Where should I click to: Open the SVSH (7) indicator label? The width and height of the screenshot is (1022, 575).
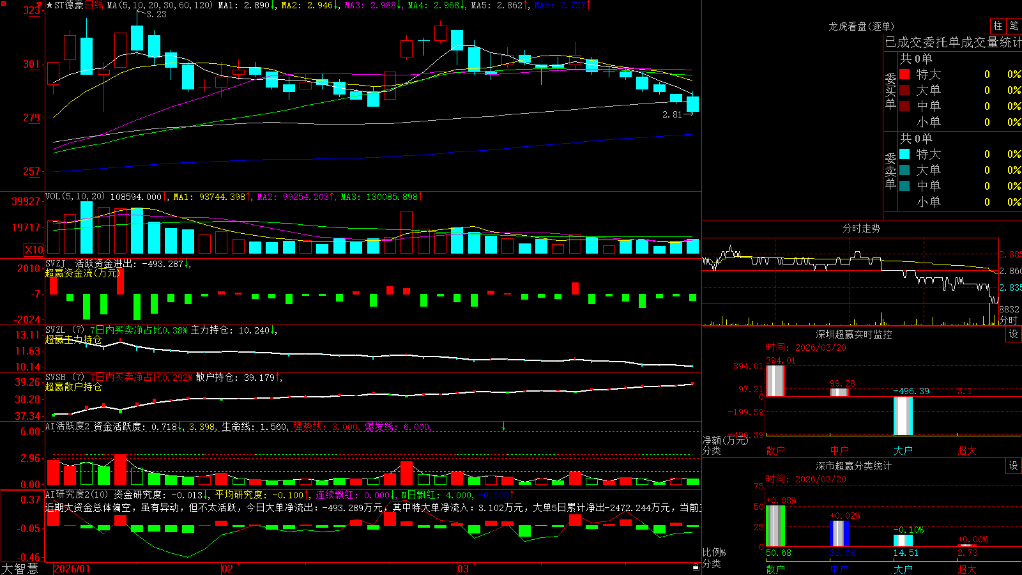(65, 378)
